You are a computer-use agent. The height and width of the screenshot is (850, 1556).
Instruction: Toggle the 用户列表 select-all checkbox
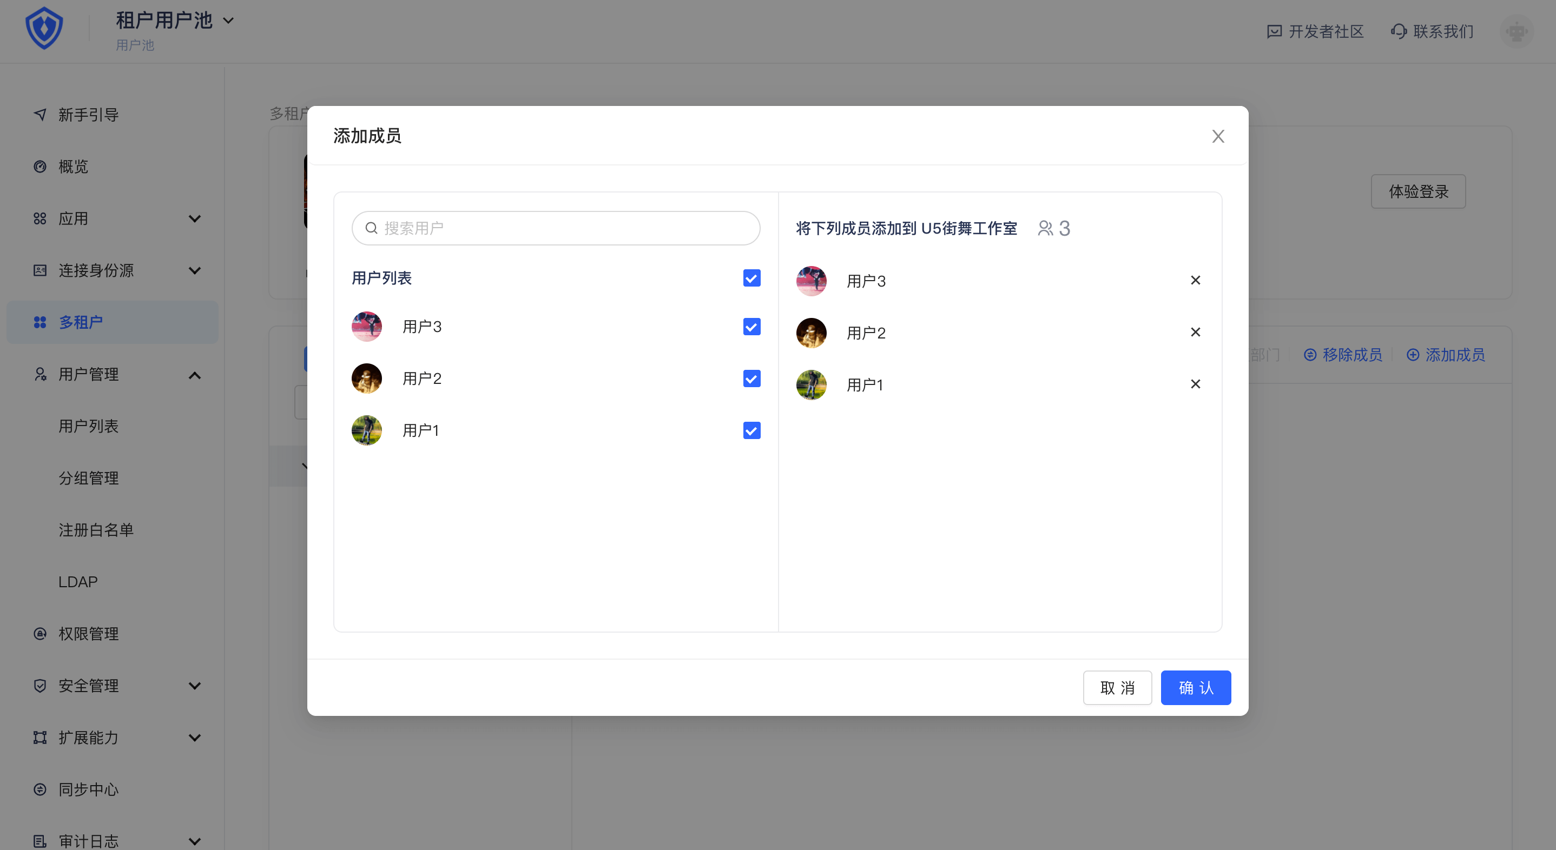751,278
